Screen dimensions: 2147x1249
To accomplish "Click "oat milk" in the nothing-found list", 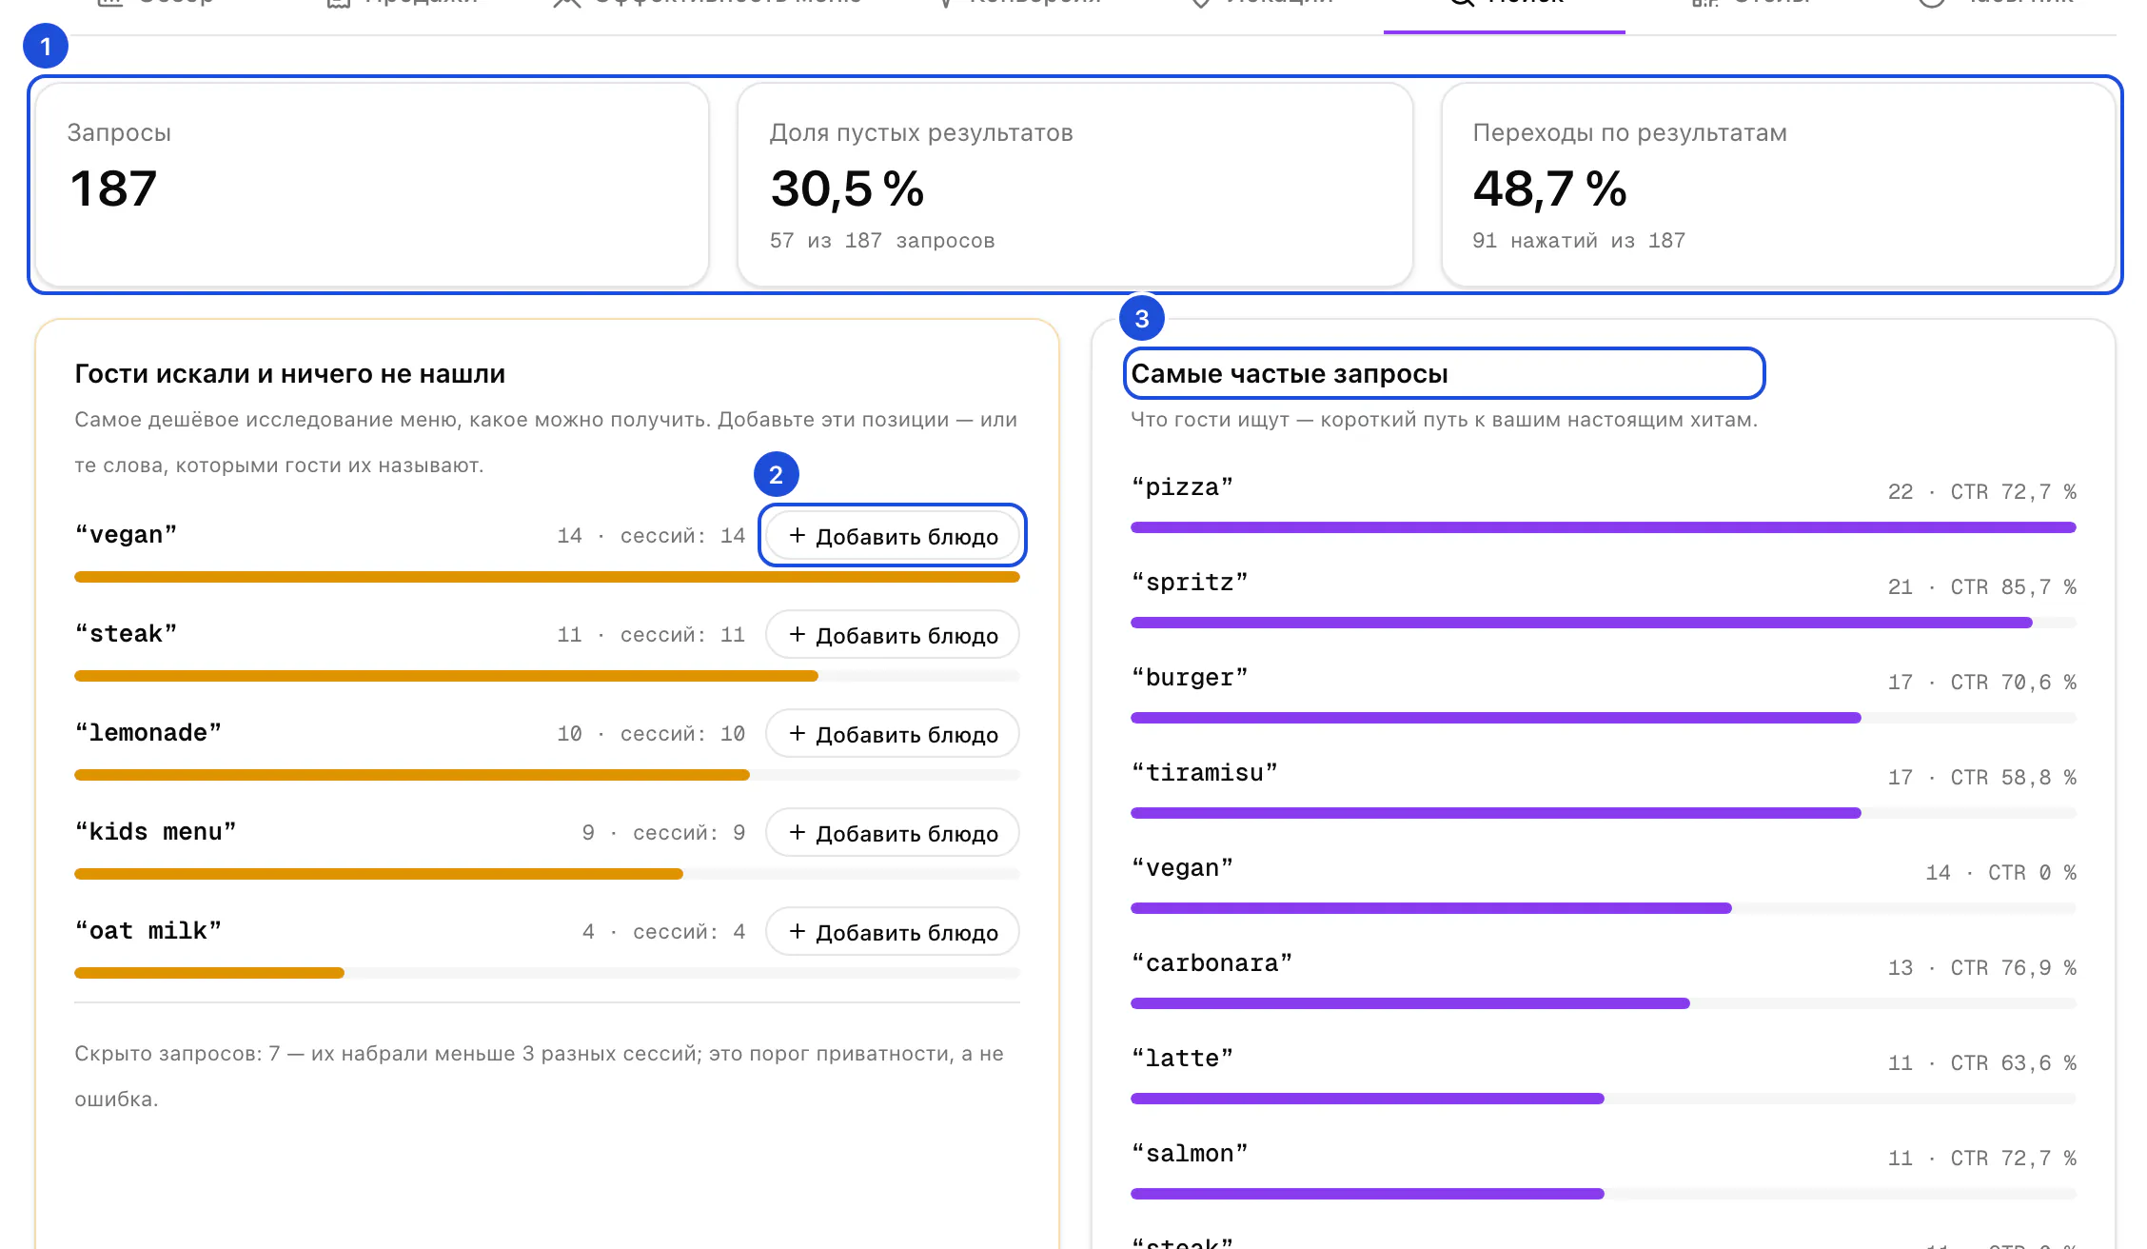I will tap(148, 931).
